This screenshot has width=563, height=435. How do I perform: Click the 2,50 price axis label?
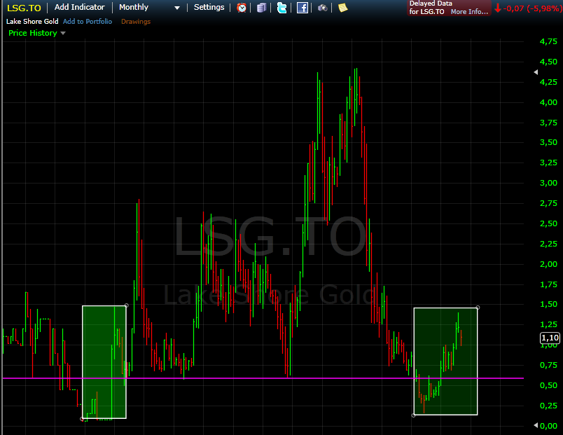[x=548, y=223]
